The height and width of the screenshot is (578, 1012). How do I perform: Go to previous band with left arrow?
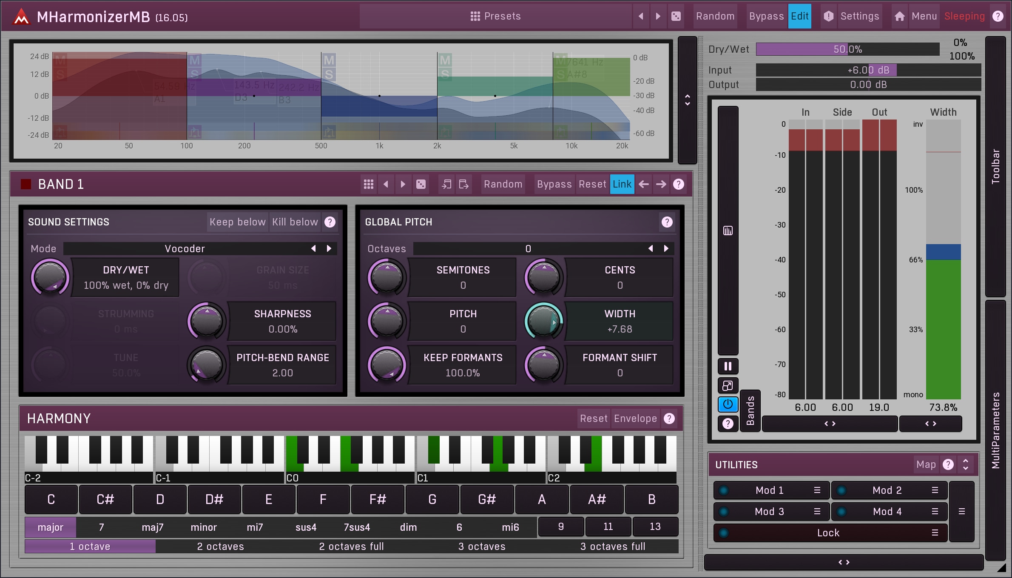tap(644, 184)
